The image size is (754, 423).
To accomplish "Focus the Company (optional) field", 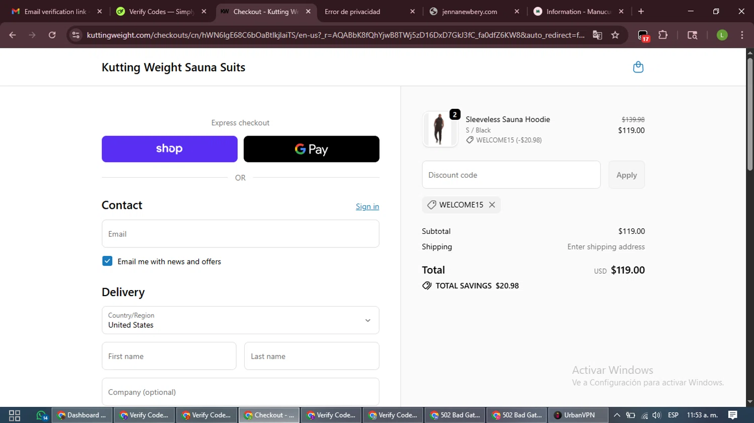I will pos(240,392).
